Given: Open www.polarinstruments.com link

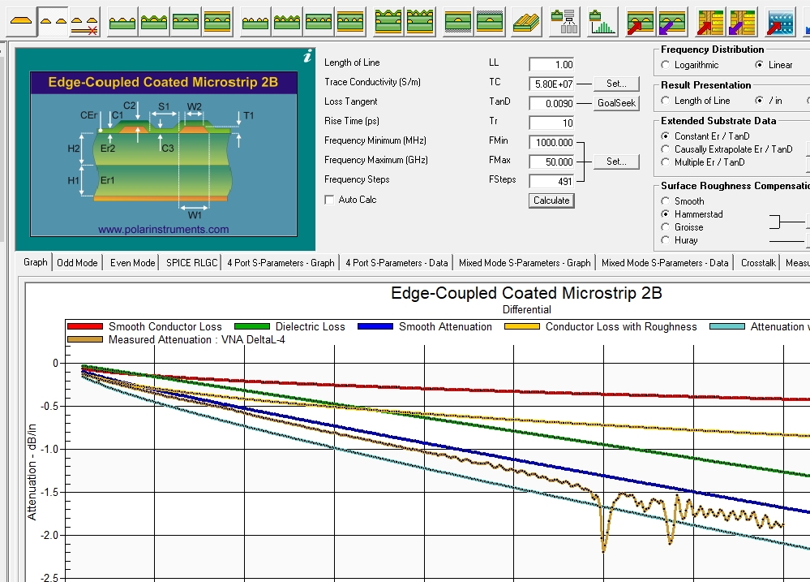Looking at the screenshot, I should 163,229.
